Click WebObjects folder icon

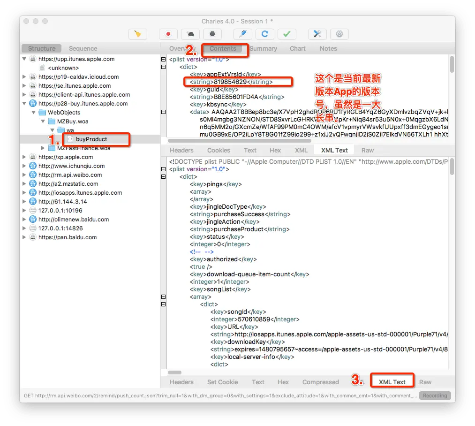pyautogui.click(x=42, y=113)
